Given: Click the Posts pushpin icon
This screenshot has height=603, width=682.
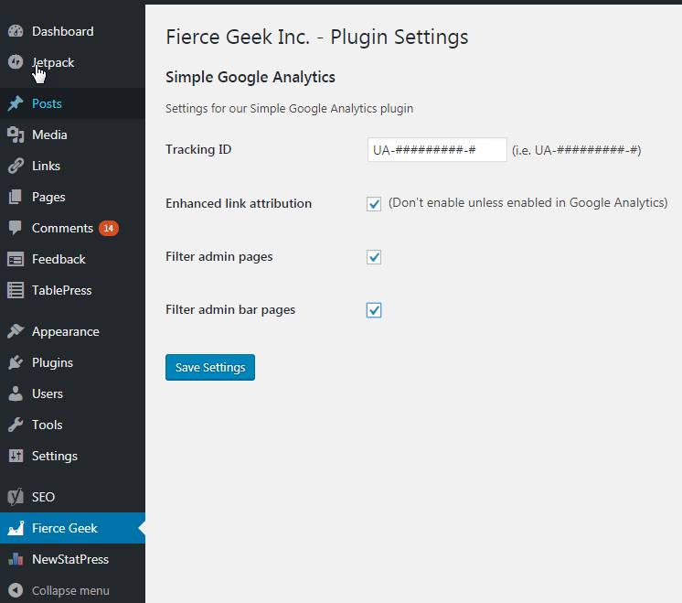Looking at the screenshot, I should pos(16,103).
